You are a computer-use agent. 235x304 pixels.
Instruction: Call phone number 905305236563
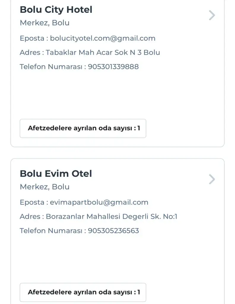point(113,231)
